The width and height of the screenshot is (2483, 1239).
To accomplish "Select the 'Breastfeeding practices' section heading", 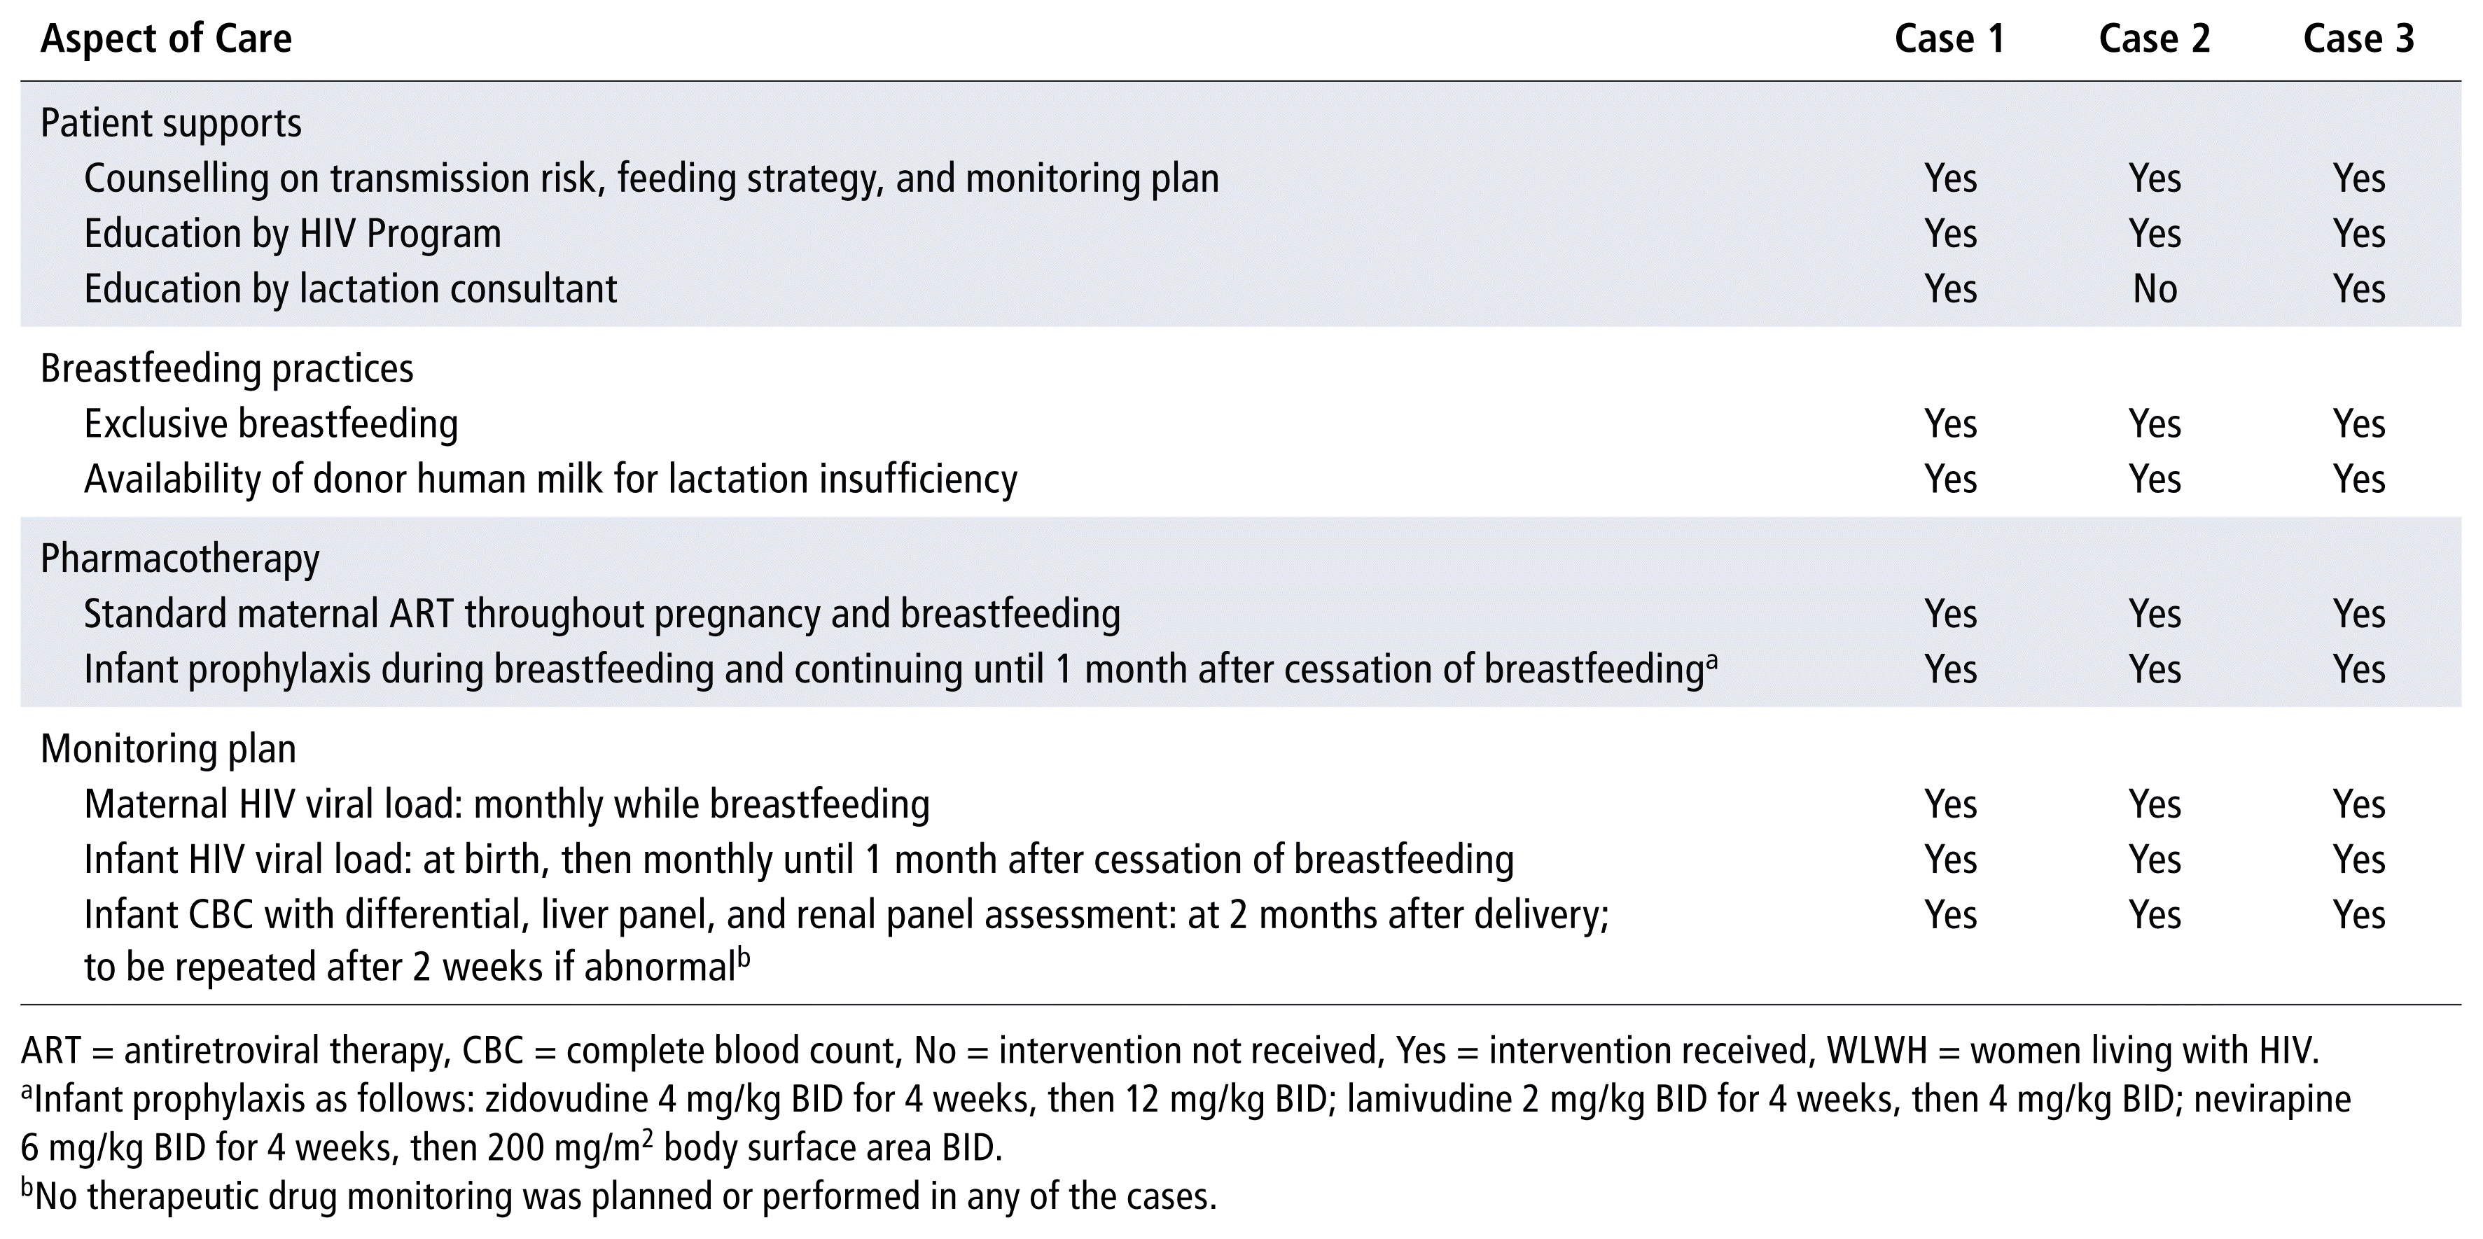I will pos(226,369).
